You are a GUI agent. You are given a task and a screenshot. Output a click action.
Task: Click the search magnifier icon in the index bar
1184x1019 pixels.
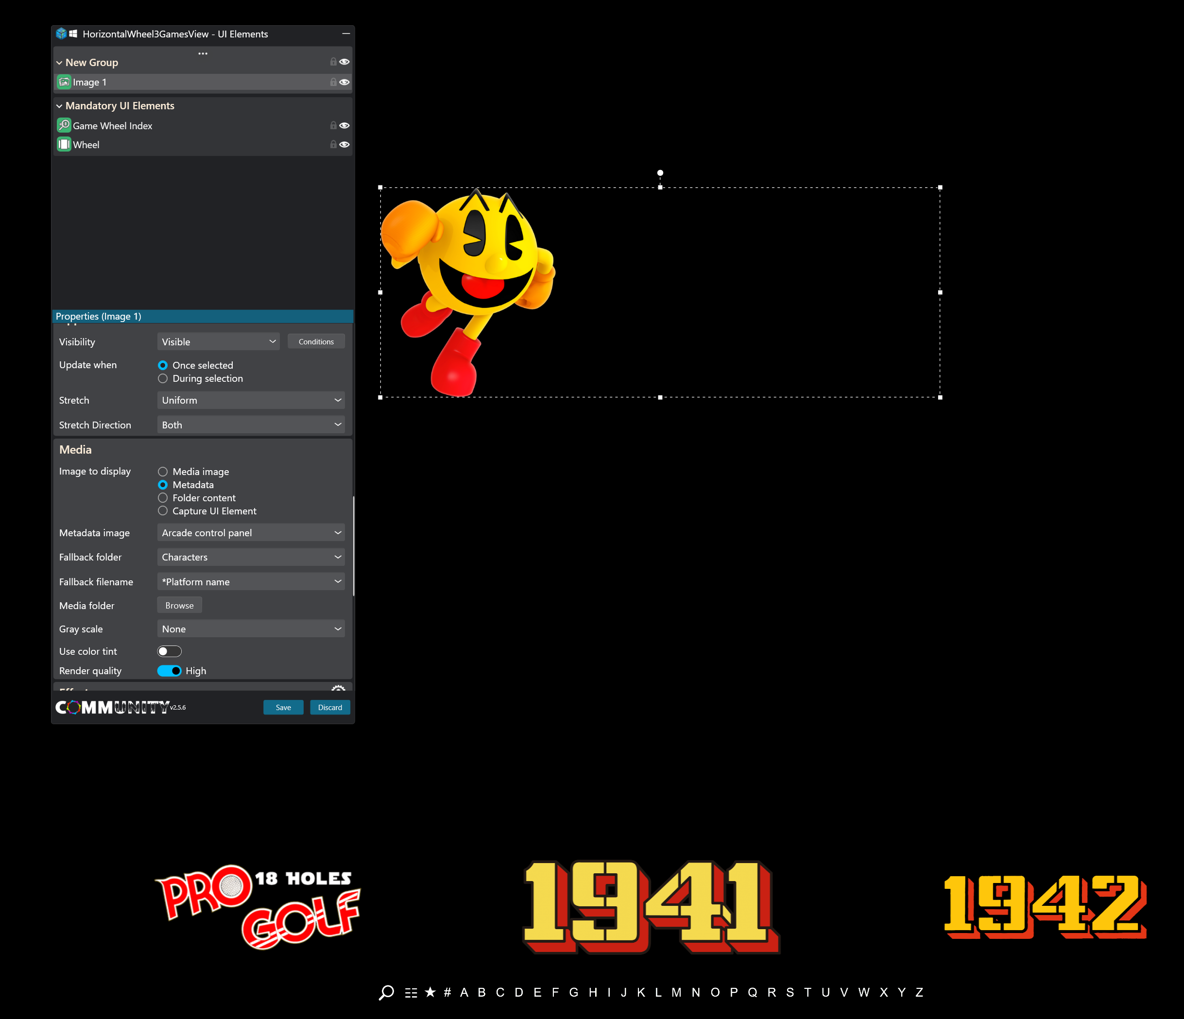point(386,993)
